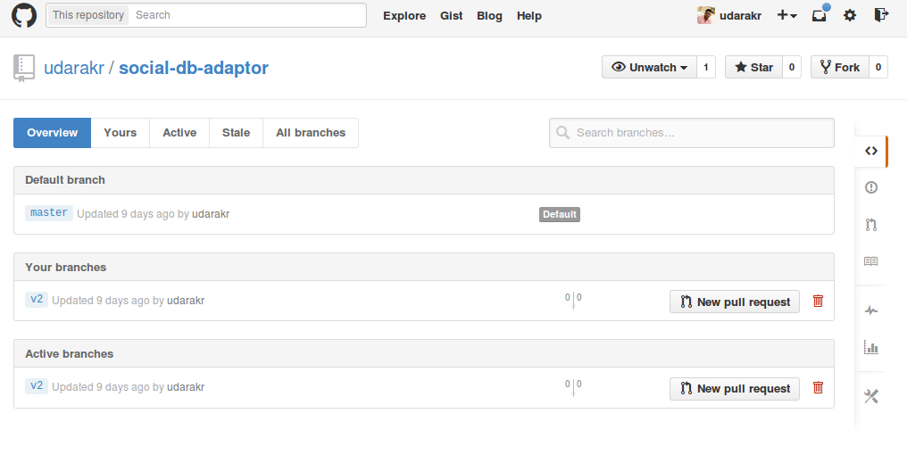Switch to the Stale tab
Image resolution: width=907 pixels, height=455 pixels.
point(236,133)
